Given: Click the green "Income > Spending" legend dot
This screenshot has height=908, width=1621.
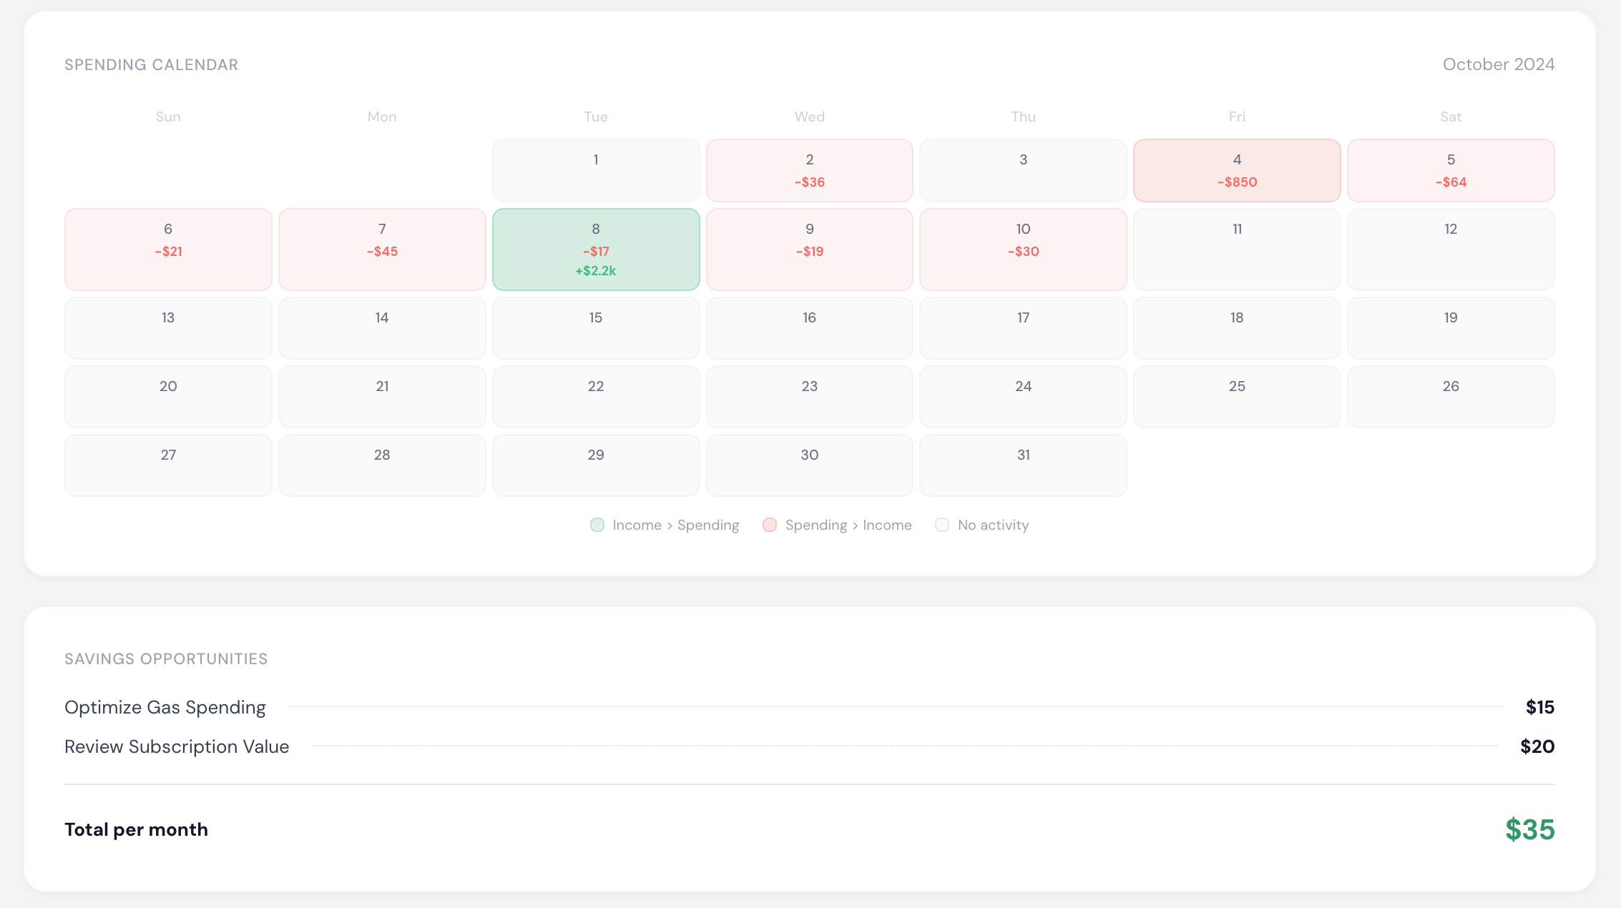Looking at the screenshot, I should click(x=598, y=525).
